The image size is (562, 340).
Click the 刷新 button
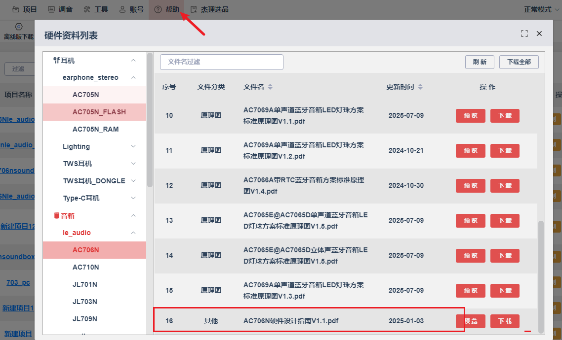click(x=480, y=62)
